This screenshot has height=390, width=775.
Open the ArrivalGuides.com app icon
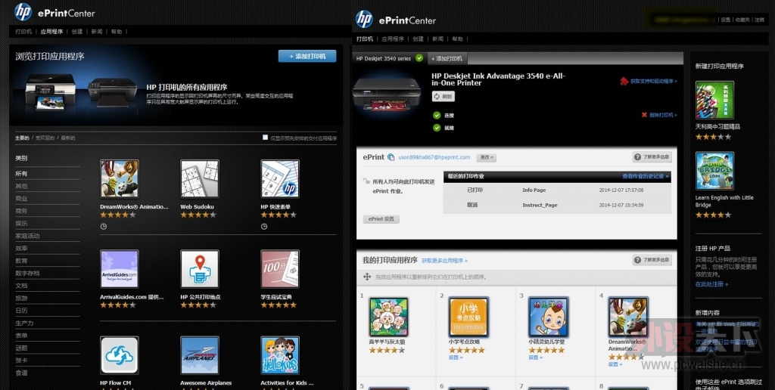[x=119, y=268]
